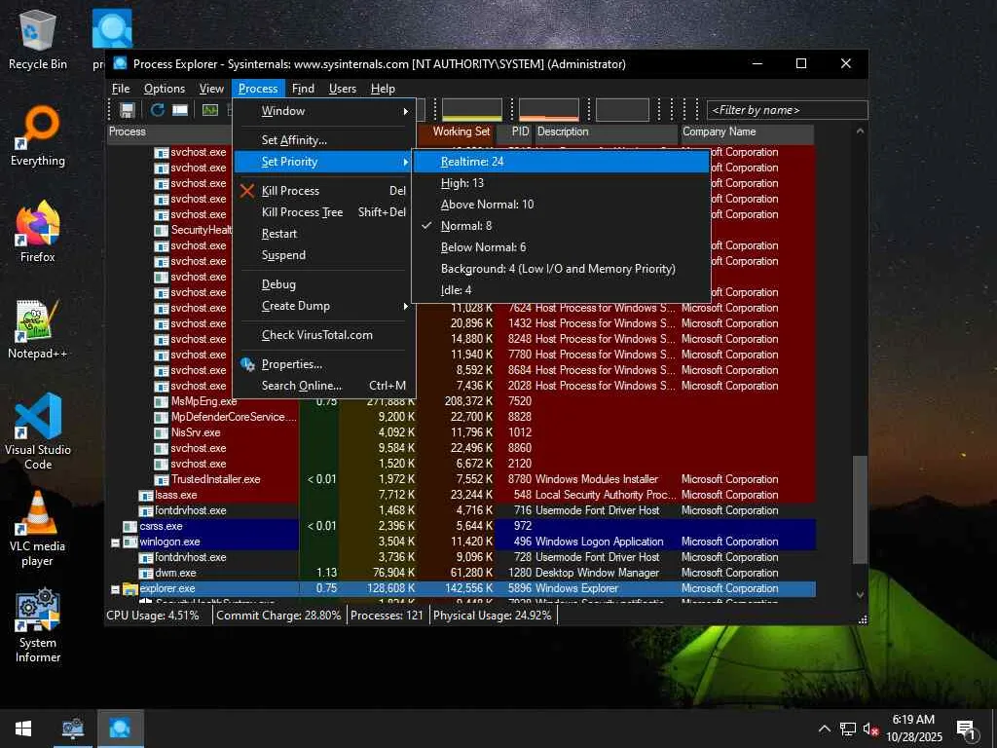Set priority to Realtime: 24

561,162
